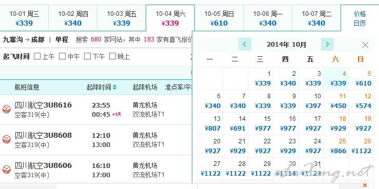This screenshot has width=379, height=189.
Task: Select the 10-02 周四 date tab
Action: 73,18
